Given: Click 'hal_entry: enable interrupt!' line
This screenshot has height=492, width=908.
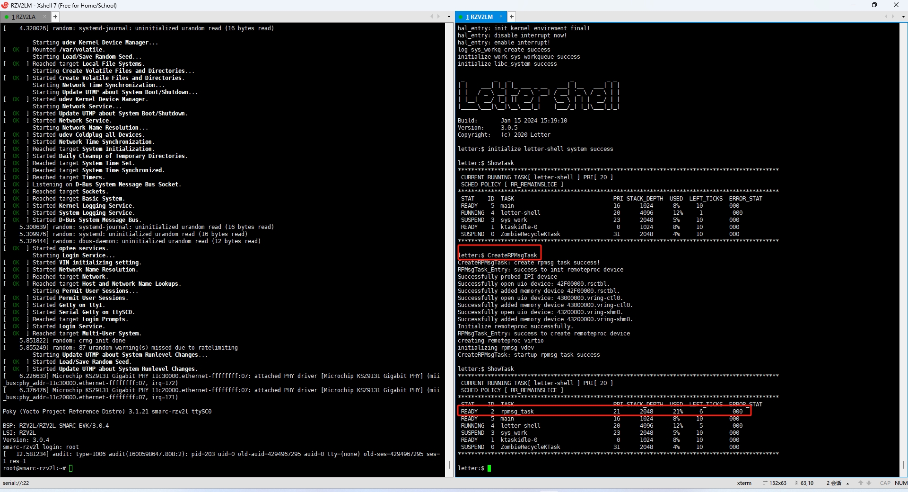Looking at the screenshot, I should (x=504, y=43).
